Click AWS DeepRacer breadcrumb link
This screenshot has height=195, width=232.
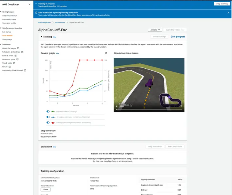[45, 22]
